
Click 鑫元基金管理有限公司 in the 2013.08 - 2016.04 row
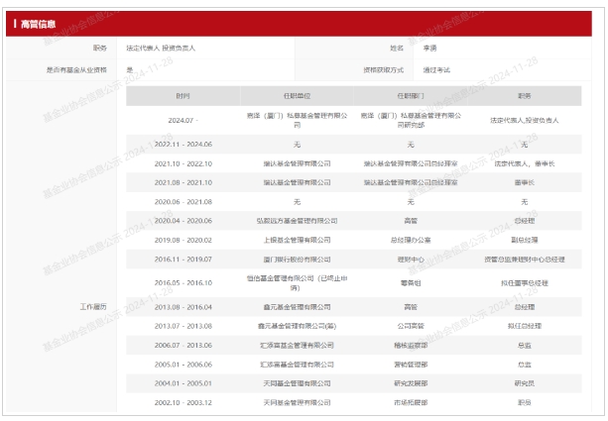click(297, 307)
